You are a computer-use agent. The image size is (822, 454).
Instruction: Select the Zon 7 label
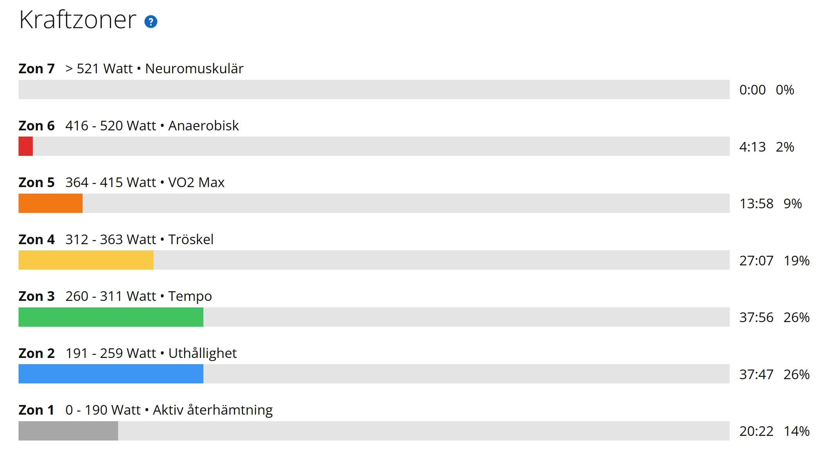(37, 69)
